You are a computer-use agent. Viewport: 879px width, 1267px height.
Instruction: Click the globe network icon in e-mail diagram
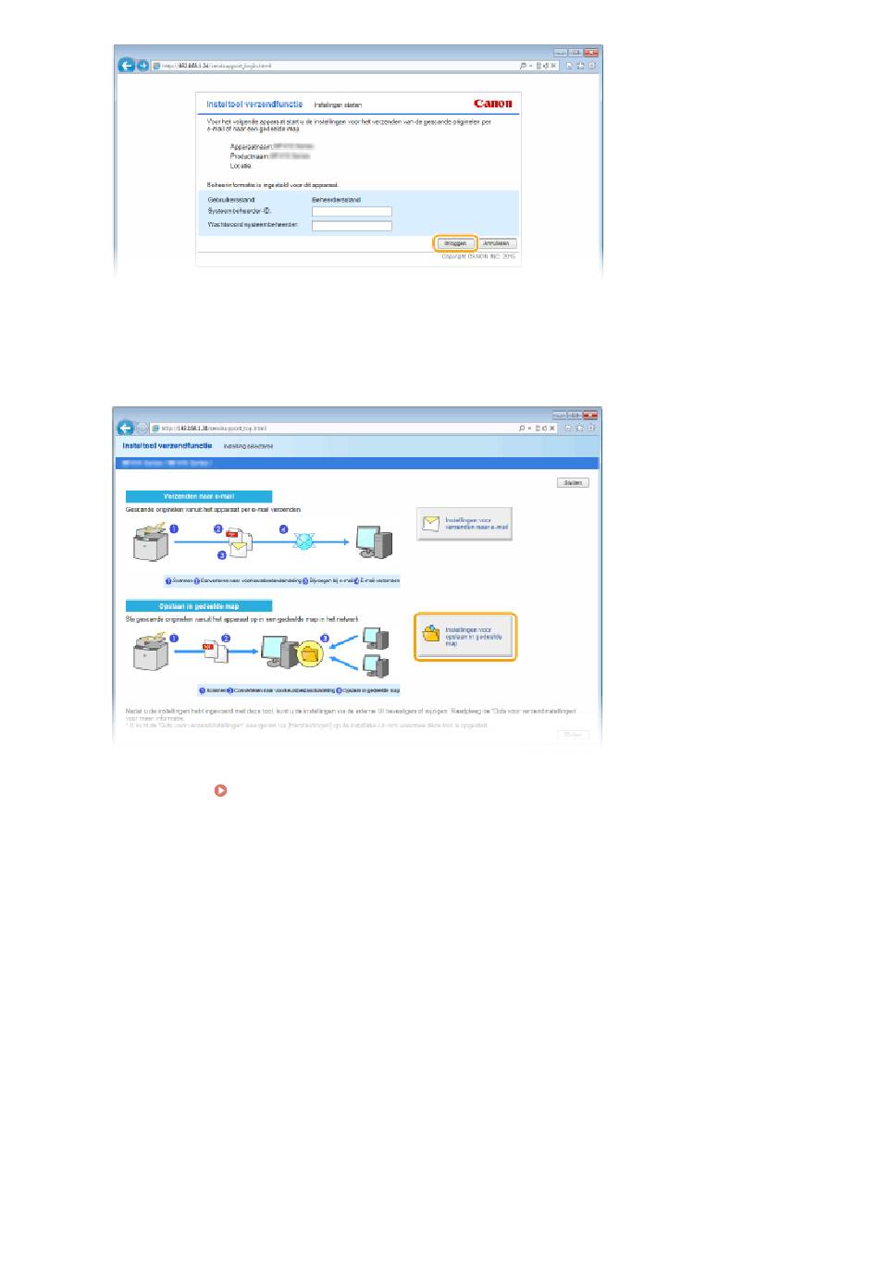(x=304, y=540)
